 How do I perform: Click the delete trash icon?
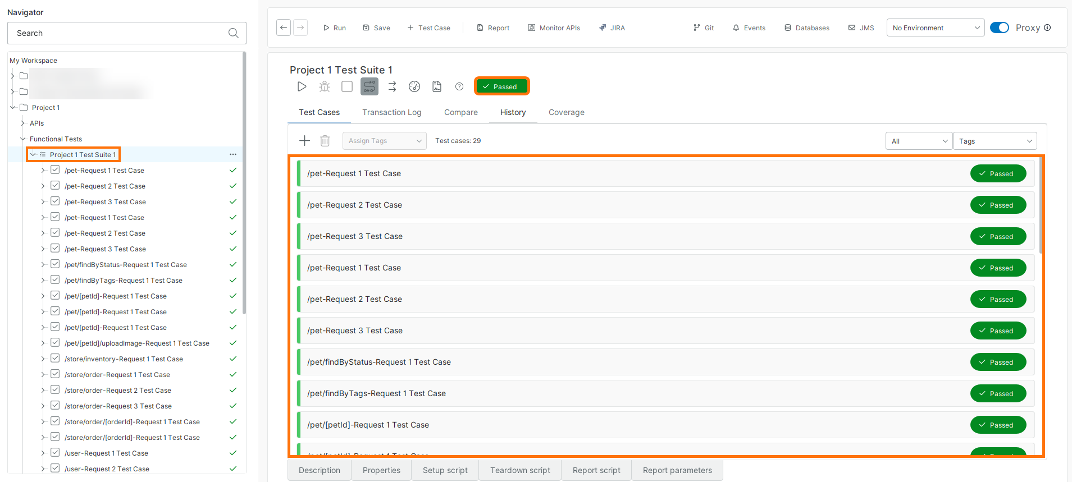click(325, 141)
